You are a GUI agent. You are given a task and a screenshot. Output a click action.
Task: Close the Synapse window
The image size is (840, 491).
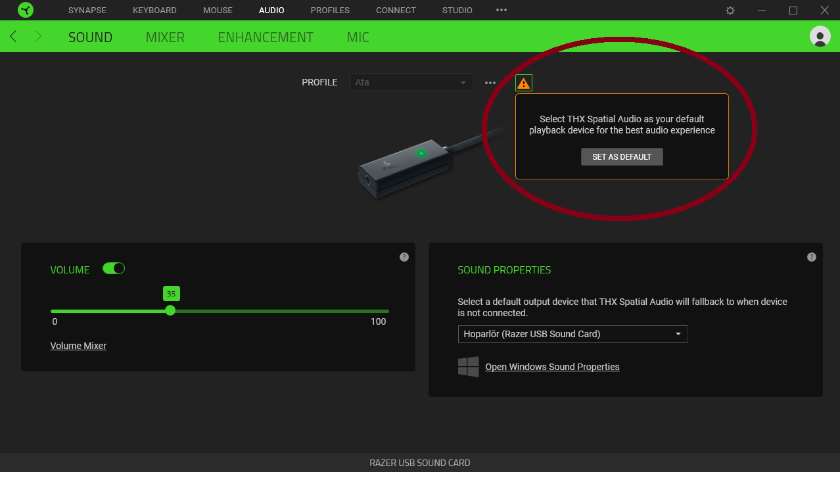[x=824, y=11]
